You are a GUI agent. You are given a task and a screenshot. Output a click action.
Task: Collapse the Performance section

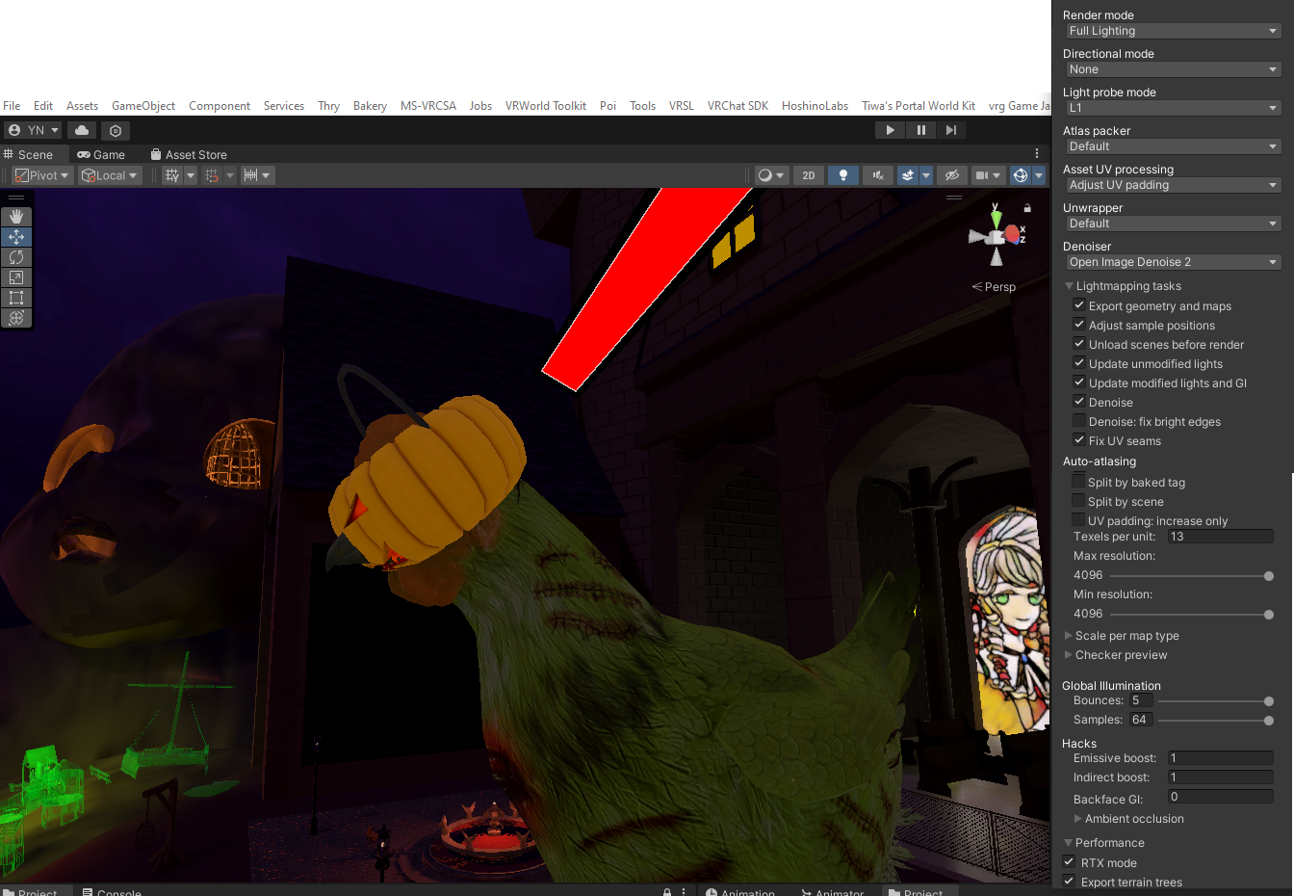click(x=1068, y=843)
